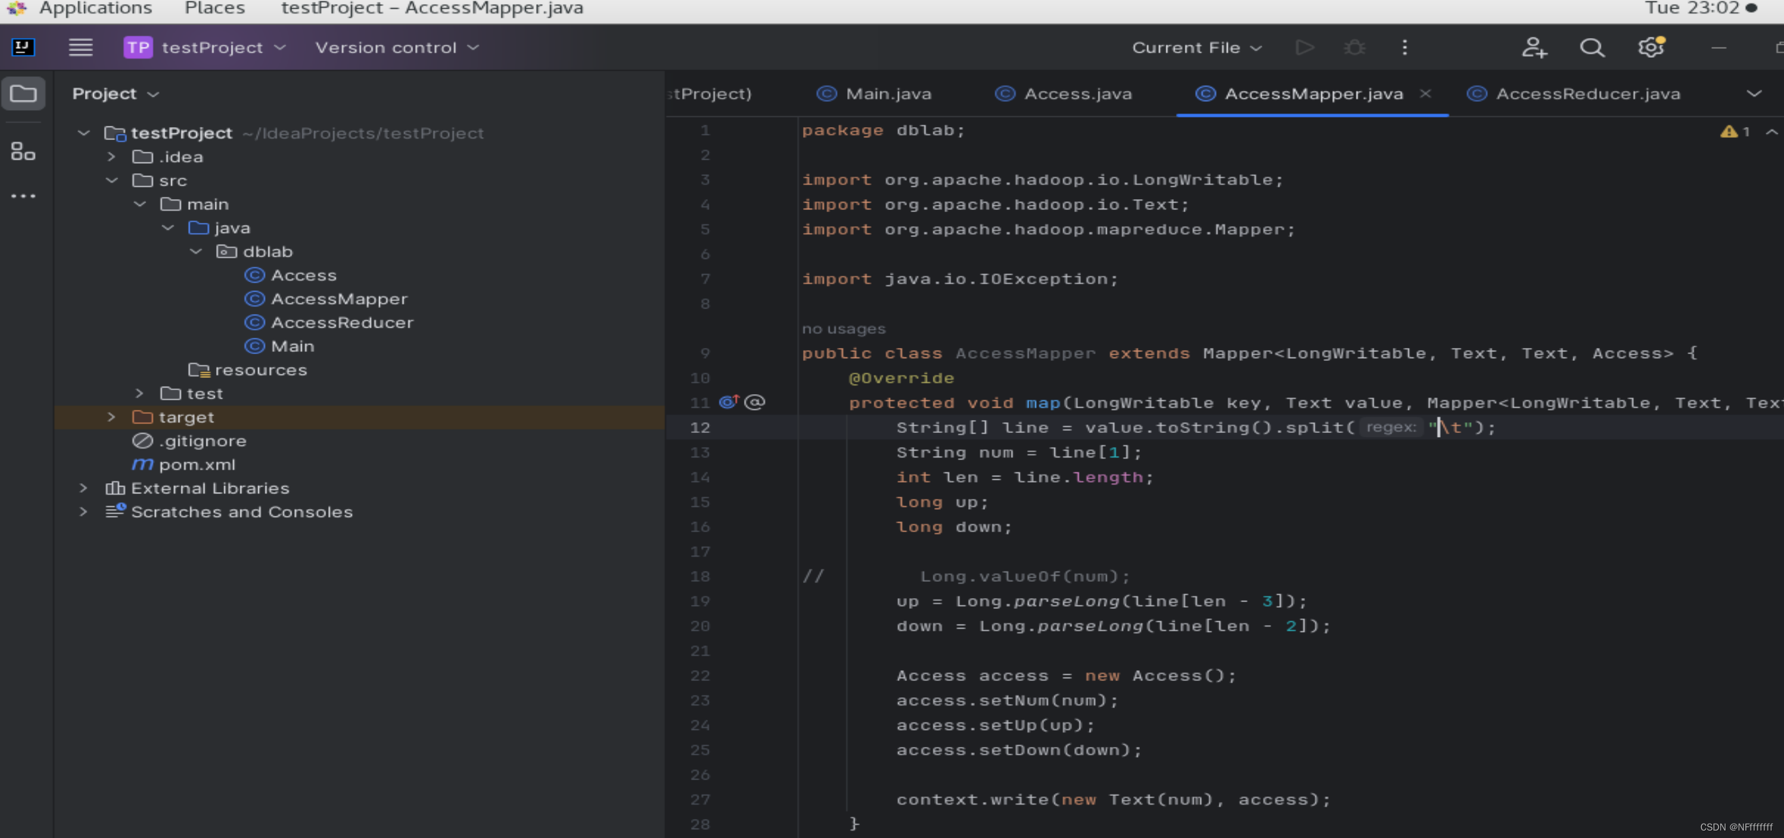The height and width of the screenshot is (838, 1784).
Task: Click the override gutter icon on line 11
Action: pyautogui.click(x=728, y=402)
